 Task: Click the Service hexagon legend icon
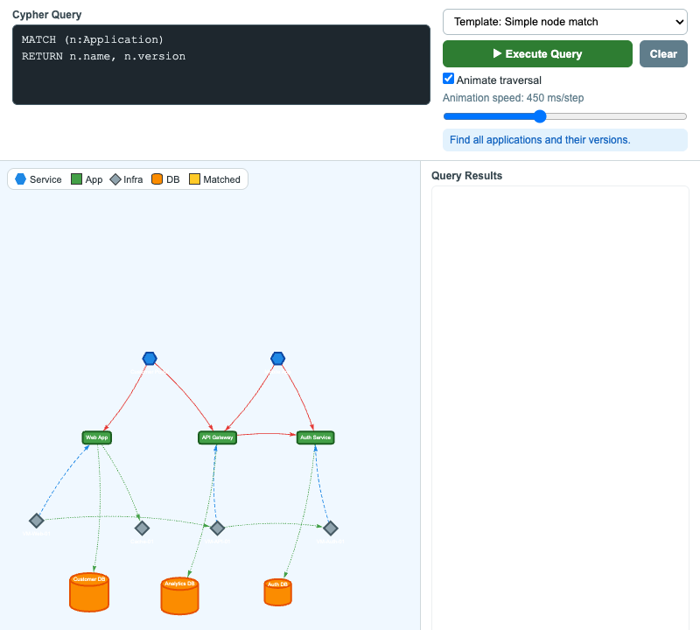(20, 179)
